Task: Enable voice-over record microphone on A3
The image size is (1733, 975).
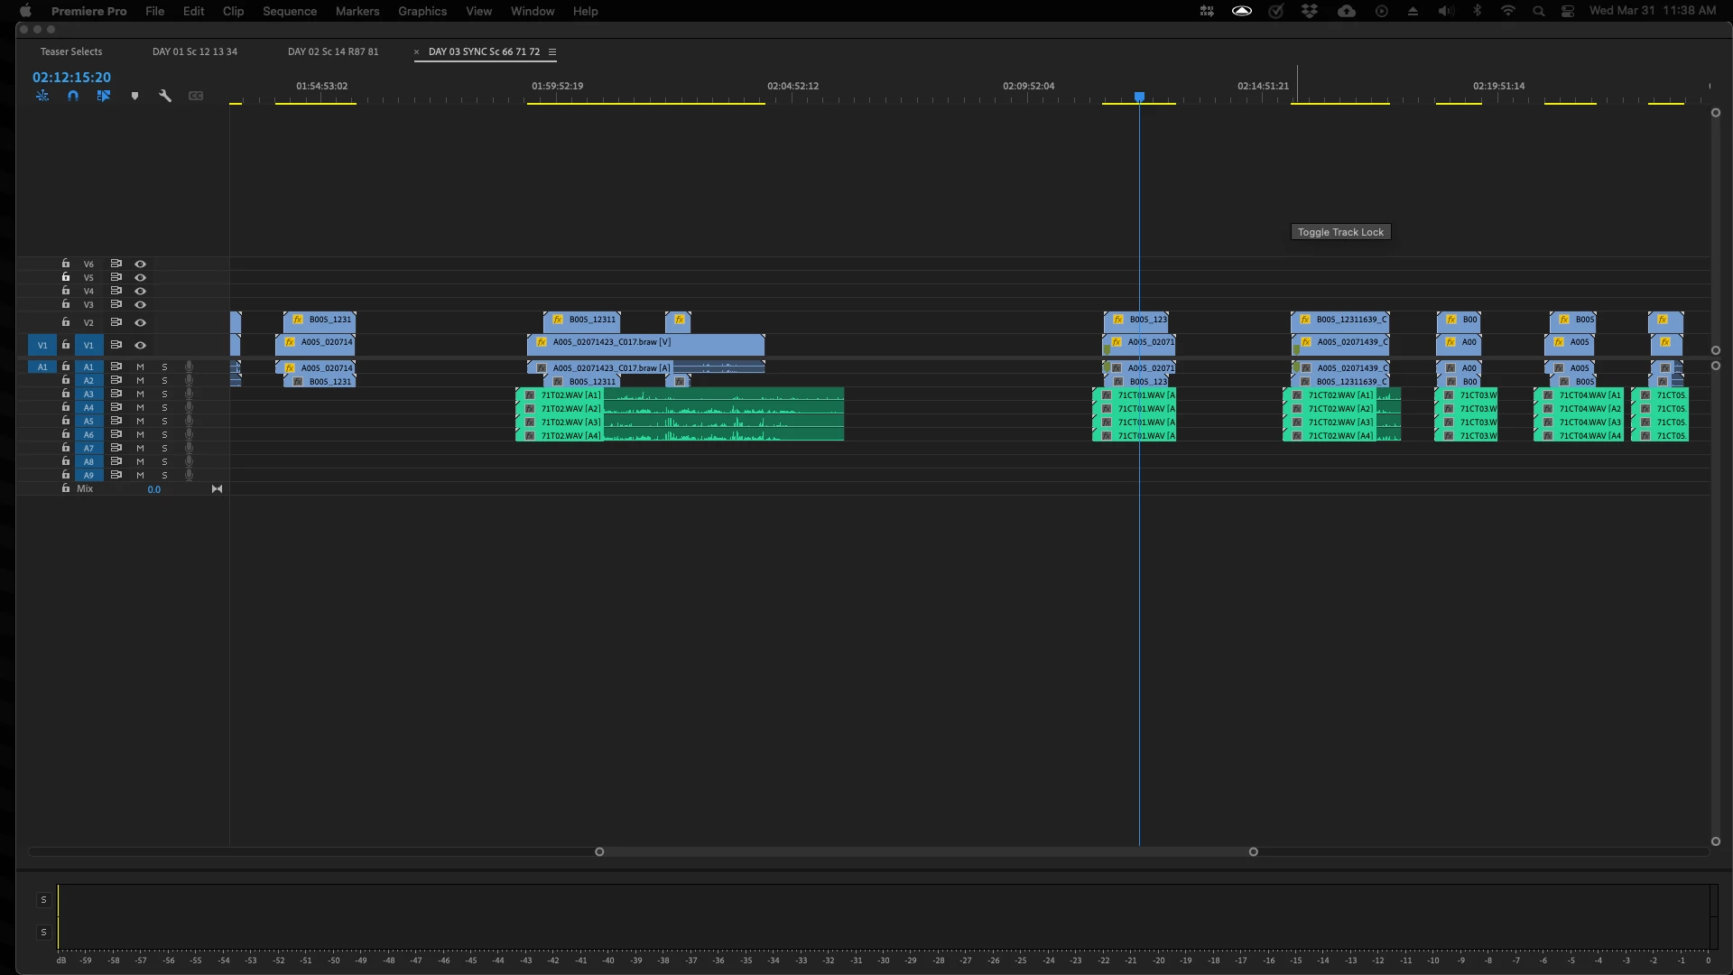Action: pyautogui.click(x=189, y=395)
